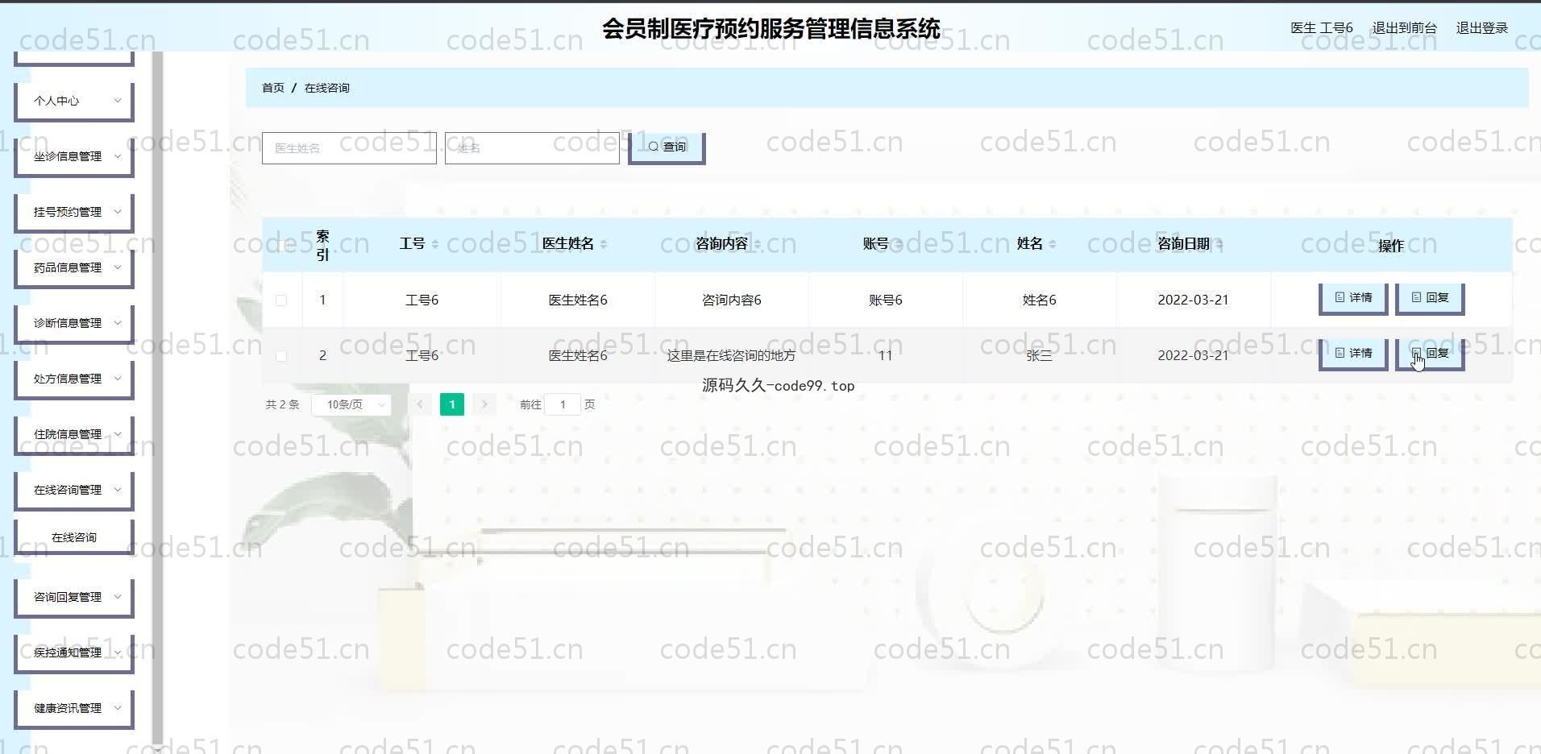This screenshot has height=754, width=1541.
Task: Sort by the 账号 column arrows
Action: pos(898,244)
